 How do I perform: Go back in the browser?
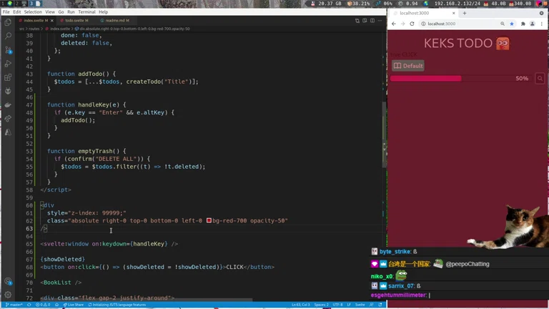(x=394, y=24)
